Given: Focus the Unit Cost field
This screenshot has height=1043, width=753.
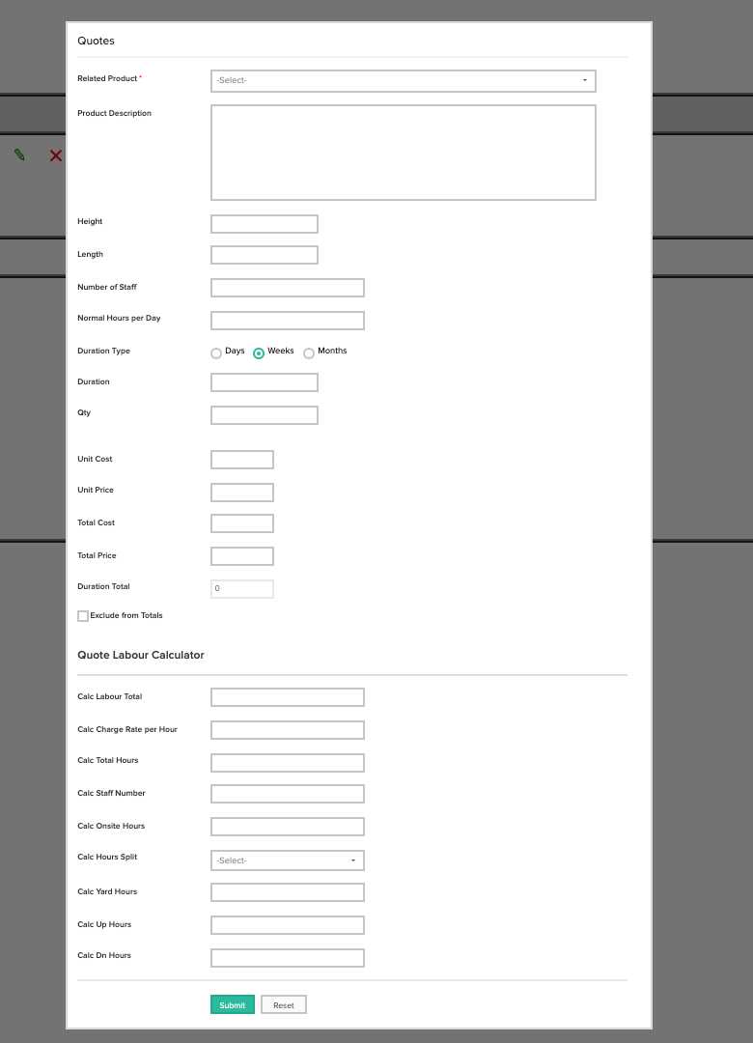Looking at the screenshot, I should 242,460.
